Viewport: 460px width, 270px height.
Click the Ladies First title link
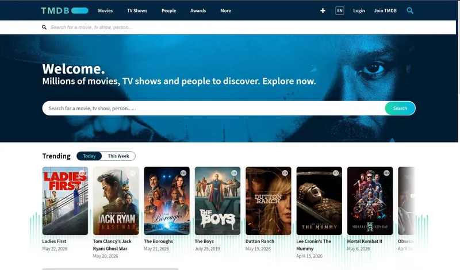[x=54, y=241]
